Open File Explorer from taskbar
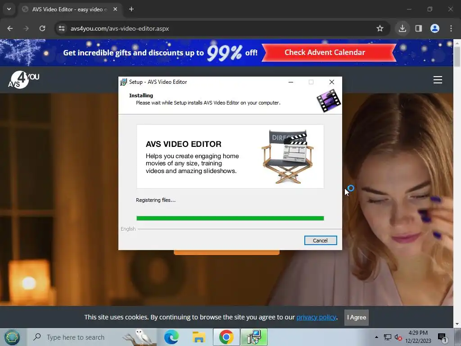Image resolution: width=461 pixels, height=346 pixels. coord(199,337)
